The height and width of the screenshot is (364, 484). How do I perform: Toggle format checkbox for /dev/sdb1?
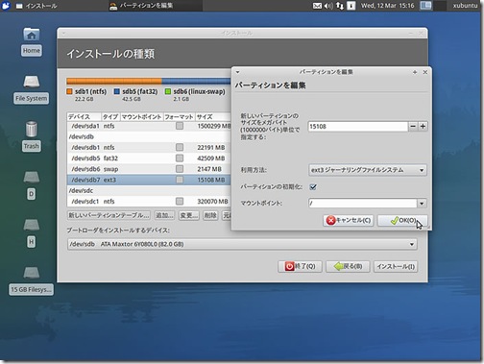point(180,147)
